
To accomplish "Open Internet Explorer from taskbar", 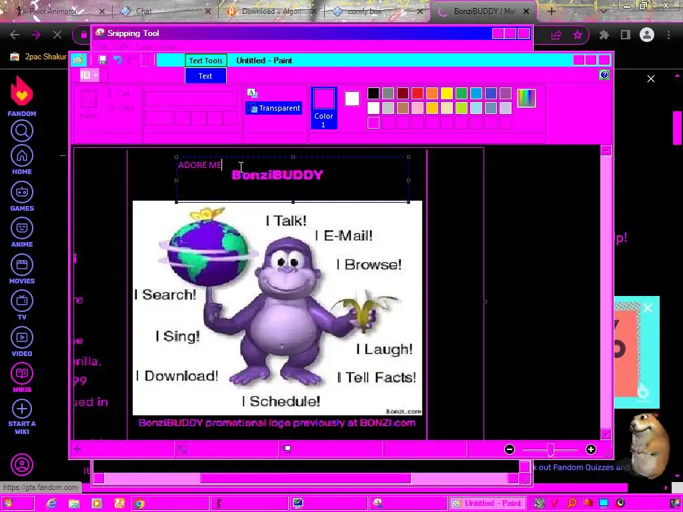I will 51,503.
